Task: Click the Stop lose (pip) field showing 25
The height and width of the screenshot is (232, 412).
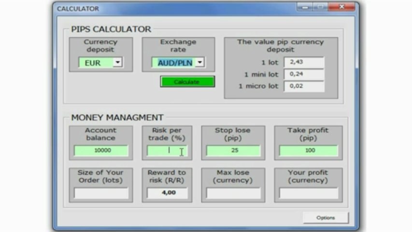Action: tap(233, 150)
